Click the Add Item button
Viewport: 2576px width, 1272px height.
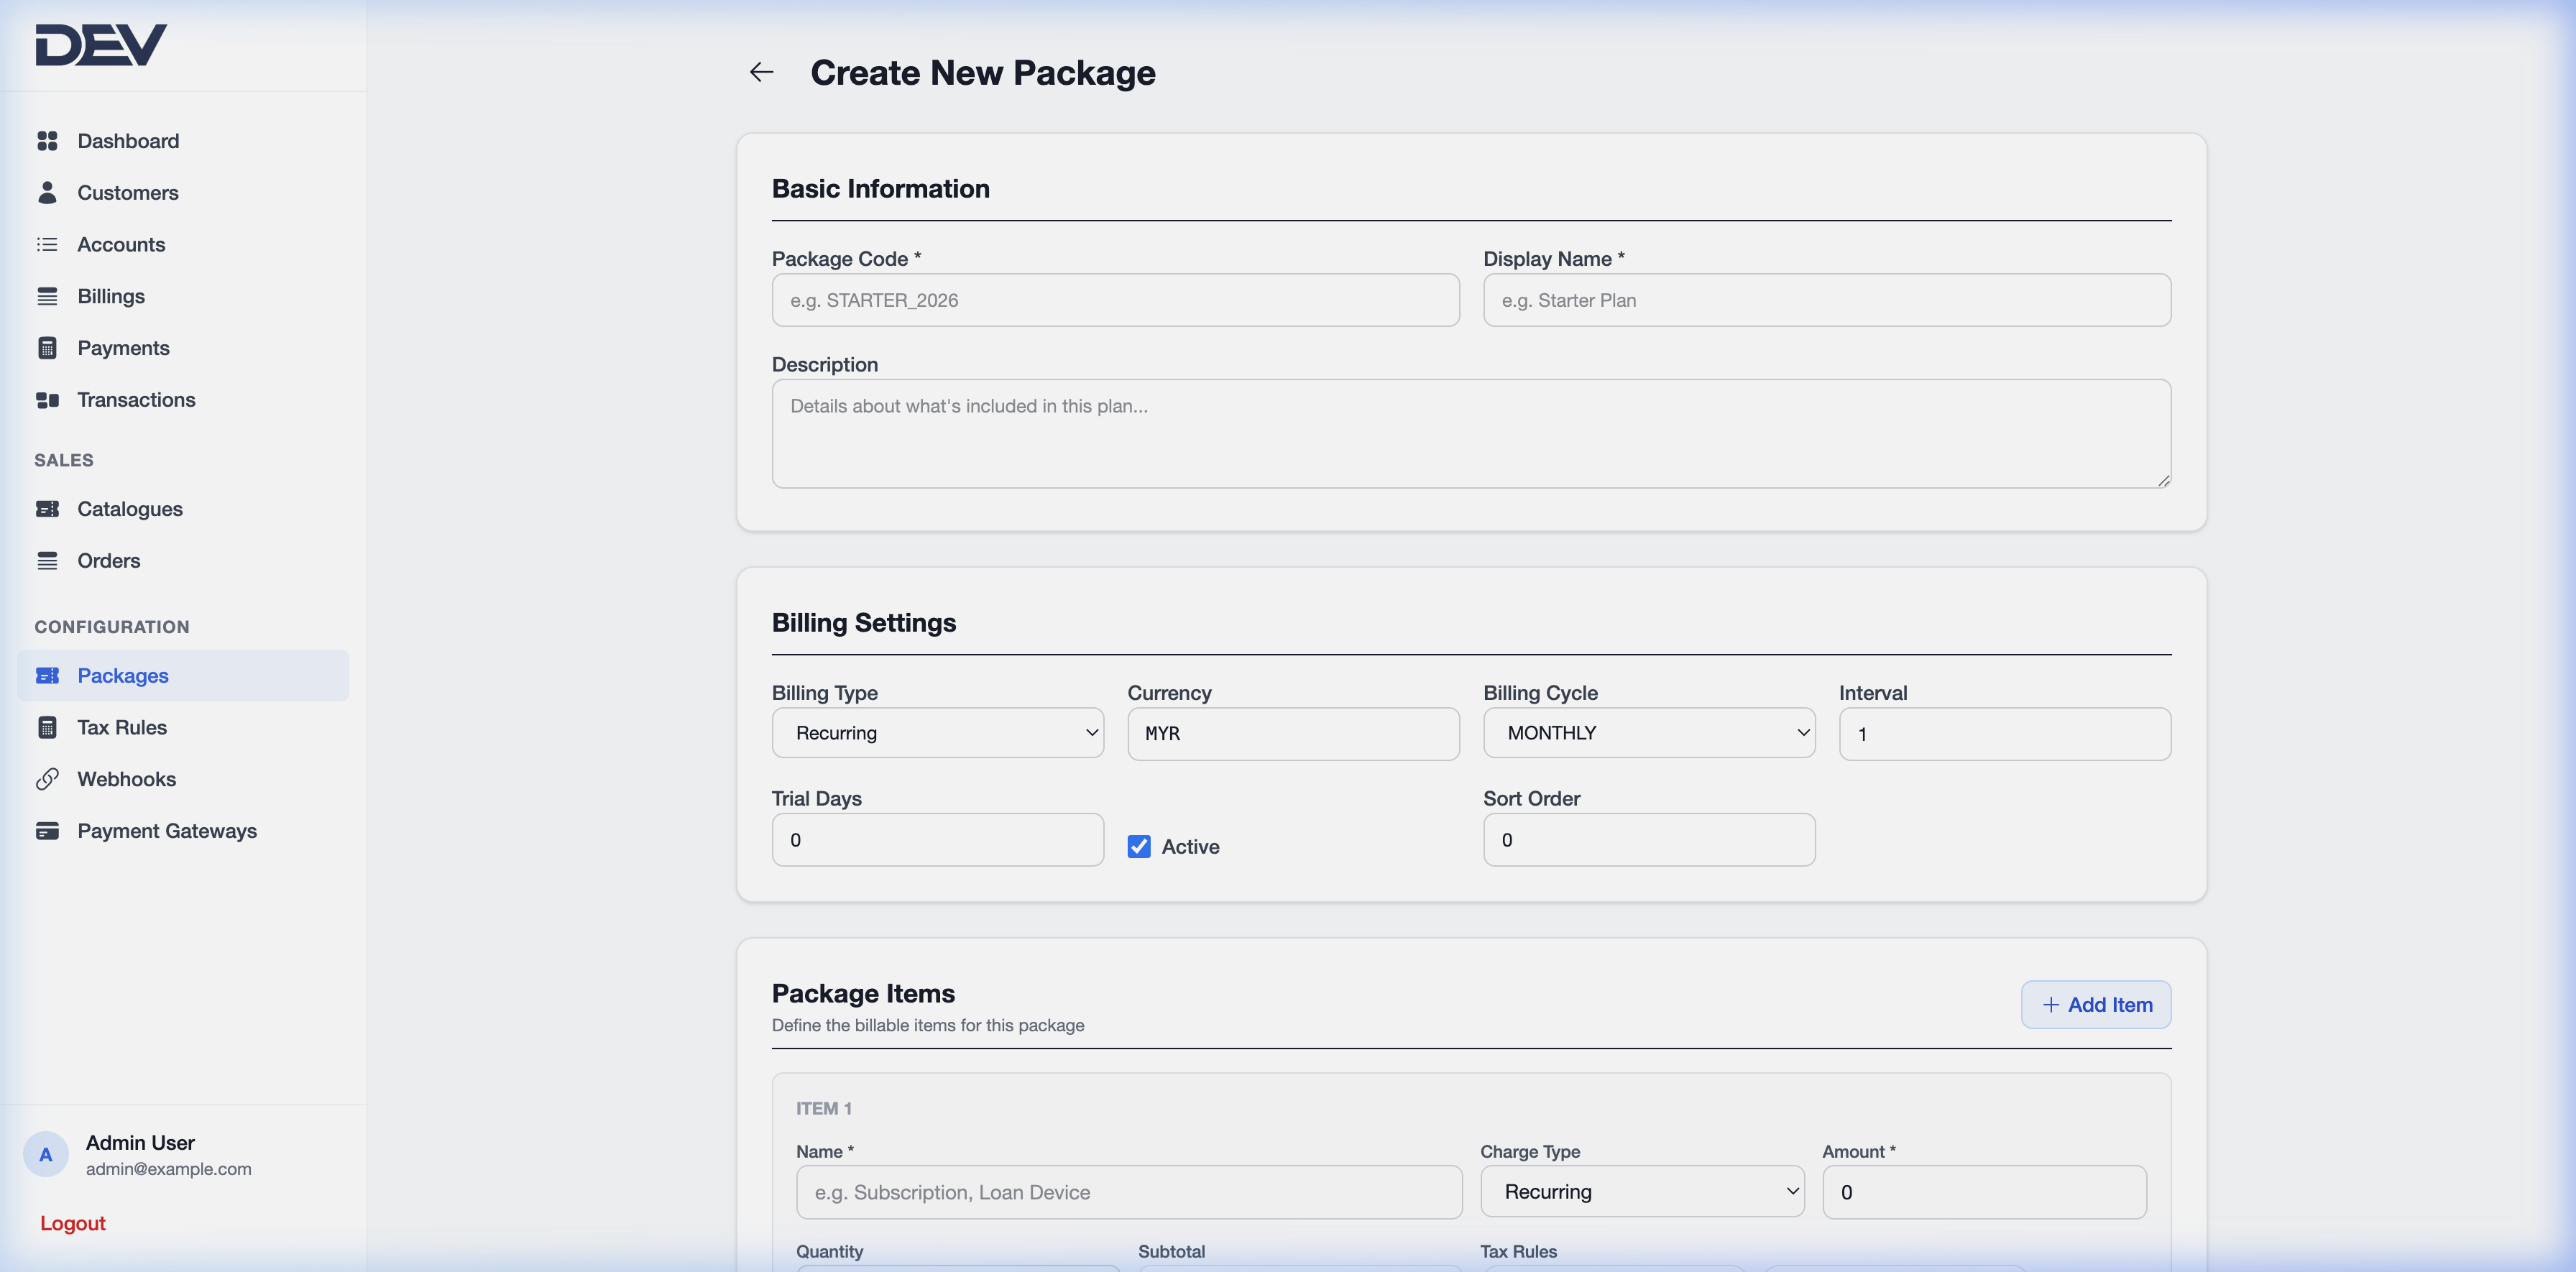[2096, 1004]
